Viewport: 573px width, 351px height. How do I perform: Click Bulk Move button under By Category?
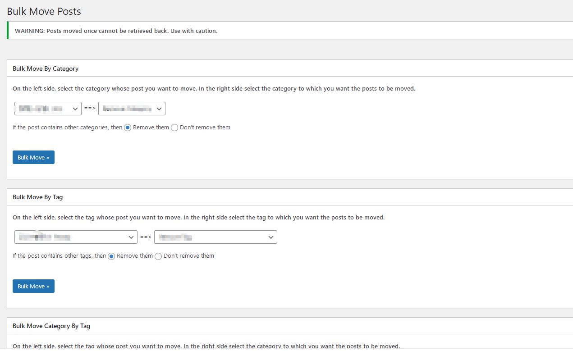[x=33, y=157]
